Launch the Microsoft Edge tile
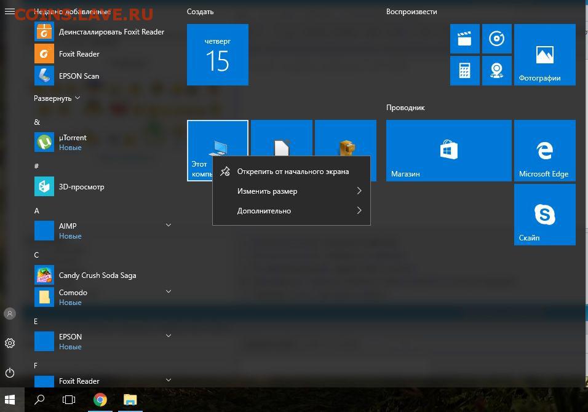This screenshot has height=412, width=588. (x=545, y=151)
